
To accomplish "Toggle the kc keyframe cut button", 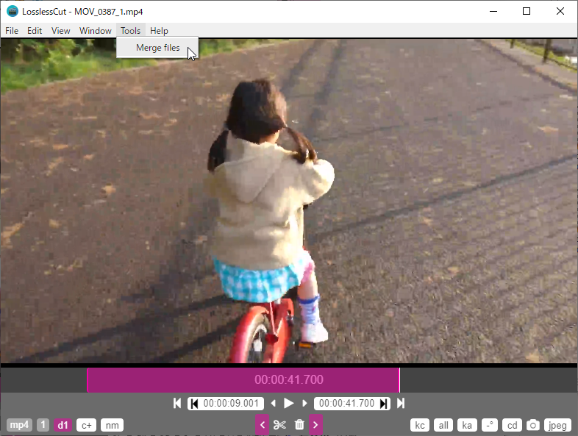I will pyautogui.click(x=420, y=425).
